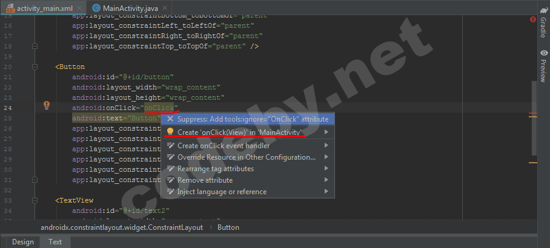Select Inject language or reference
This screenshot has width=550, height=248.
pyautogui.click(x=248, y=192)
